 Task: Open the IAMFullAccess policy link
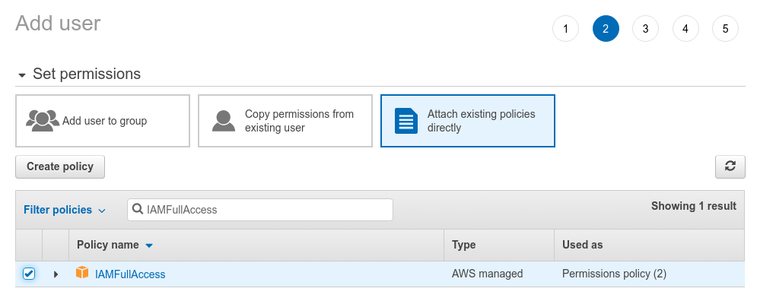coord(130,274)
